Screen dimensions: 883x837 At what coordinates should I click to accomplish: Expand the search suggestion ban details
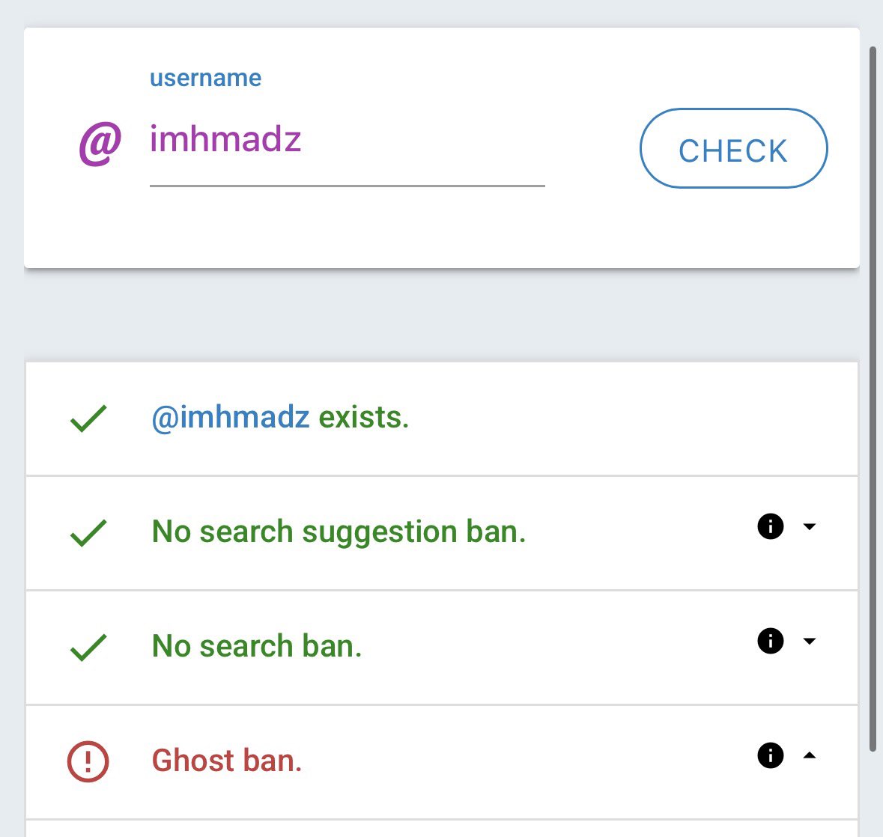(809, 526)
